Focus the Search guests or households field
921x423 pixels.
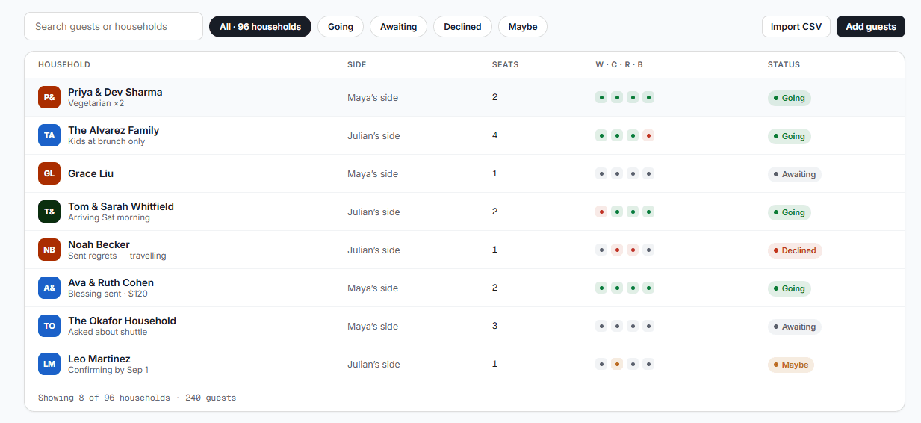[114, 26]
